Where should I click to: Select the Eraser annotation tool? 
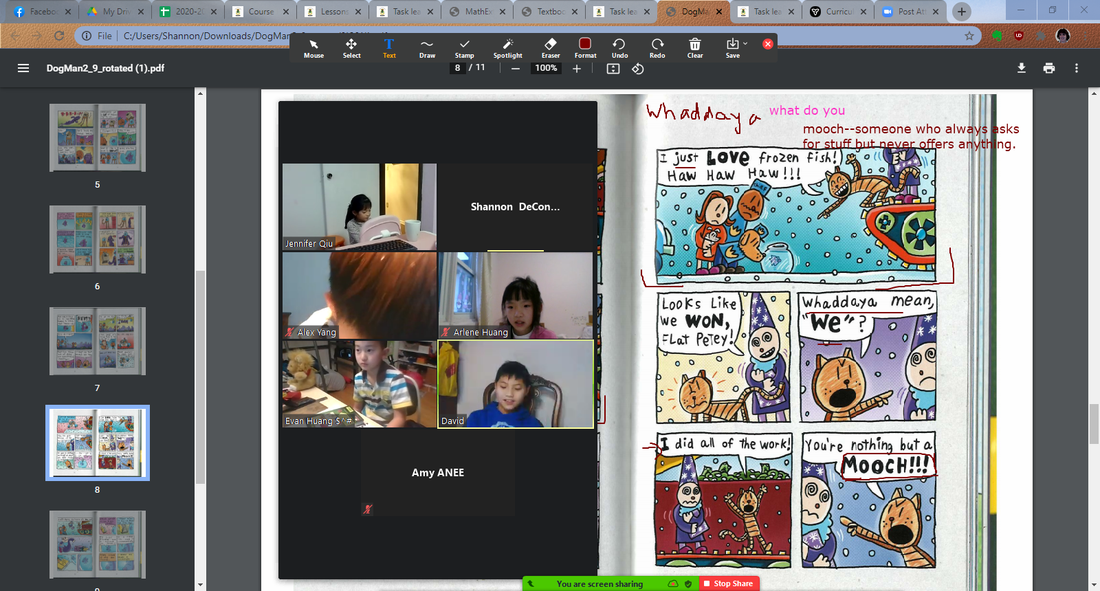[551, 48]
